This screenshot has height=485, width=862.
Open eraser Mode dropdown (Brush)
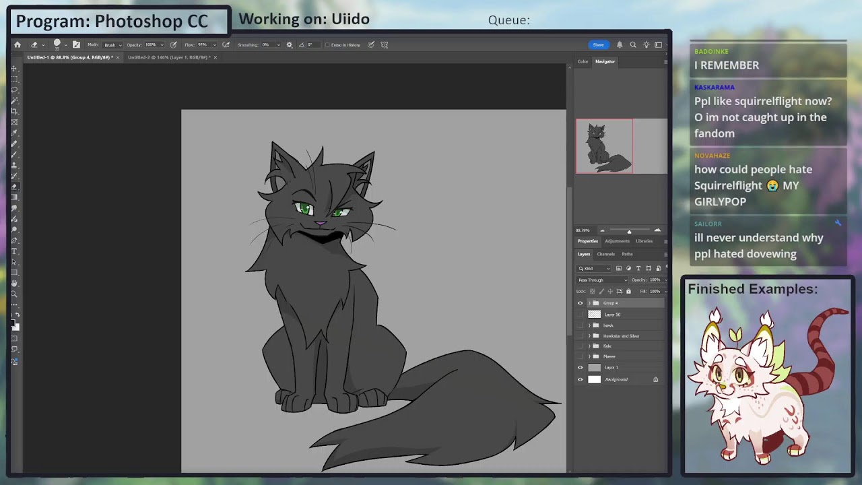point(112,45)
